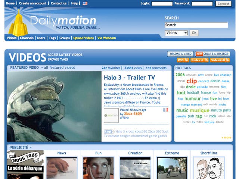This screenshot has width=239, height=179.
Task: Click the live hot tag
Action: [213, 98]
